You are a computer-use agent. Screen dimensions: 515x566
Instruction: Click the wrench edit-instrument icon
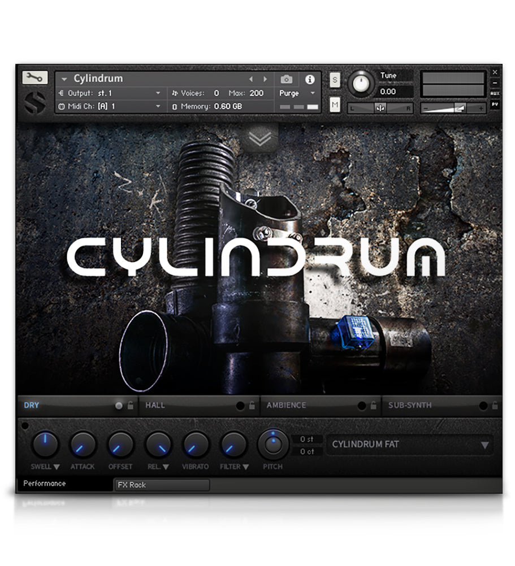(35, 78)
